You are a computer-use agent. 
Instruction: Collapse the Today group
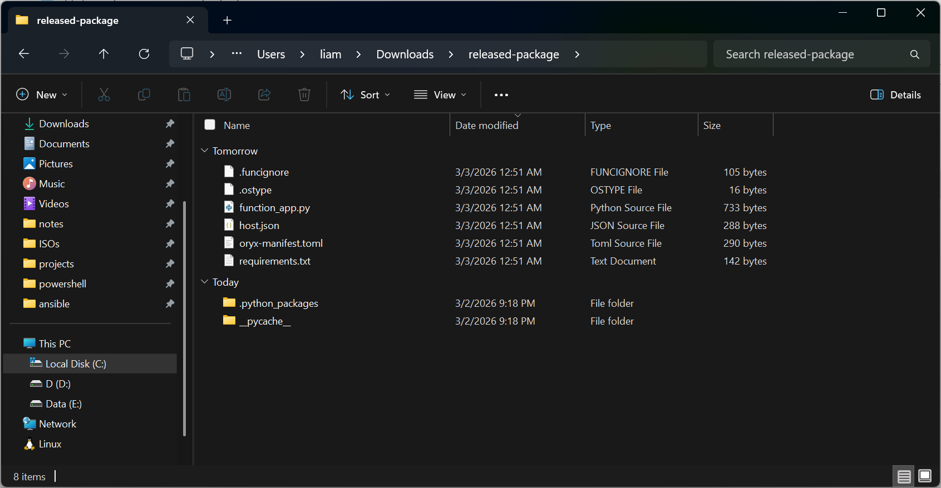[x=205, y=282]
